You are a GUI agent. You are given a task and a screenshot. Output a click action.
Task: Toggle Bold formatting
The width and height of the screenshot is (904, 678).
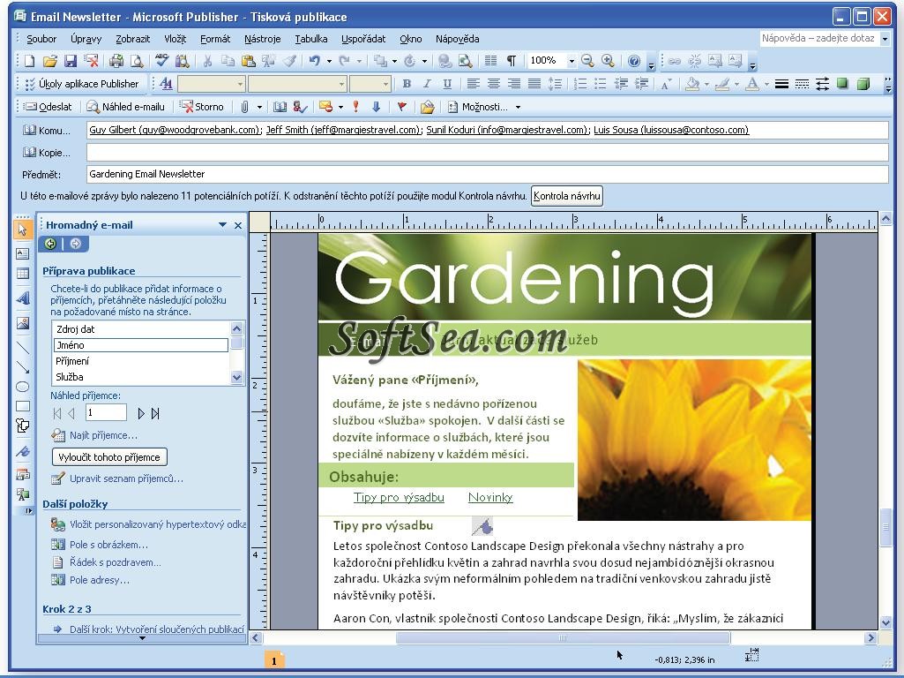407,84
